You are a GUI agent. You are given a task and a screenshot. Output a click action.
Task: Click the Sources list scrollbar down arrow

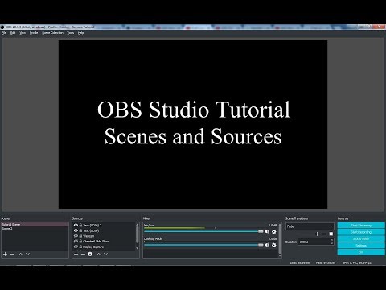click(x=138, y=248)
